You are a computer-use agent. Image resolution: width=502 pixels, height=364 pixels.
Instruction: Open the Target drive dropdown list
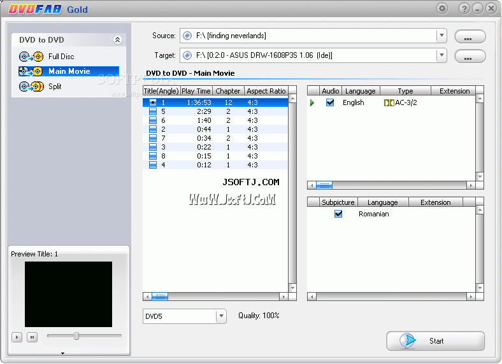tap(441, 55)
